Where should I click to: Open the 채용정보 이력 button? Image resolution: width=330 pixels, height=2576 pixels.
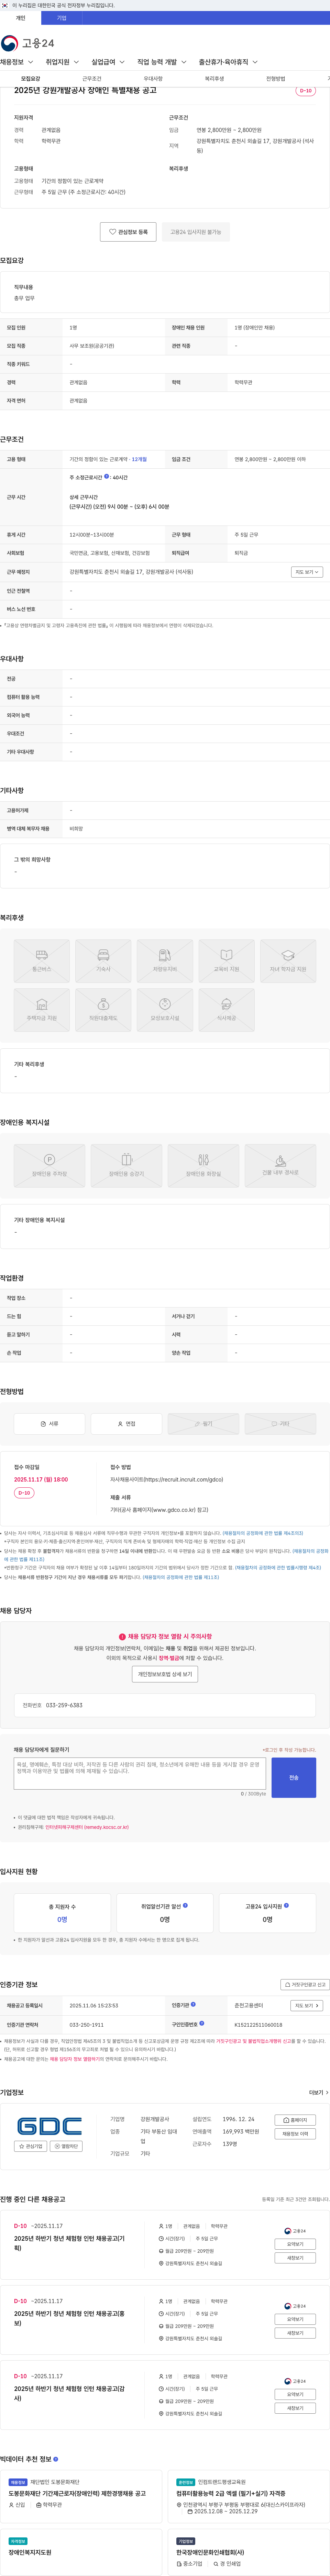[295, 2133]
